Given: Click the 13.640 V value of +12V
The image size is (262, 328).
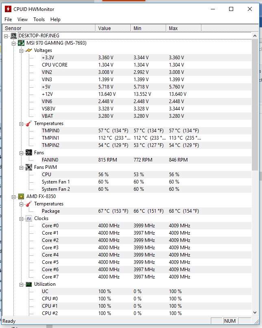Looking at the screenshot, I should tap(107, 94).
